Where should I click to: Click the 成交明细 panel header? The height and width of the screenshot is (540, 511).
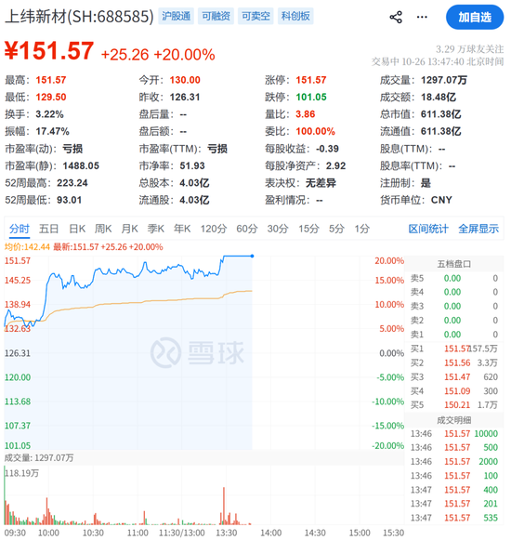[x=453, y=420]
